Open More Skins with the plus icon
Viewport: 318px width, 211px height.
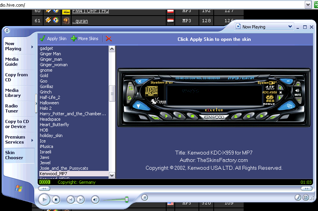point(74,39)
